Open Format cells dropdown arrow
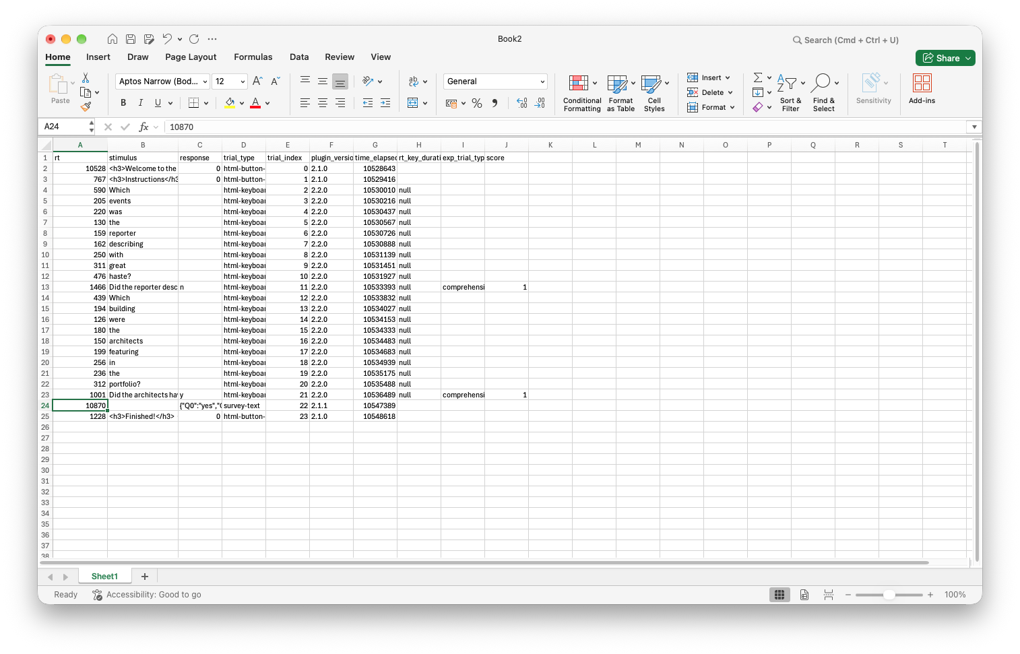Screen dimensions: 1020x654 (732, 107)
